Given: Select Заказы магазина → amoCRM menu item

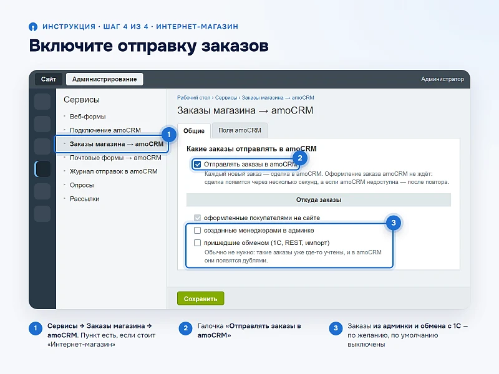Looking at the screenshot, I should point(117,144).
